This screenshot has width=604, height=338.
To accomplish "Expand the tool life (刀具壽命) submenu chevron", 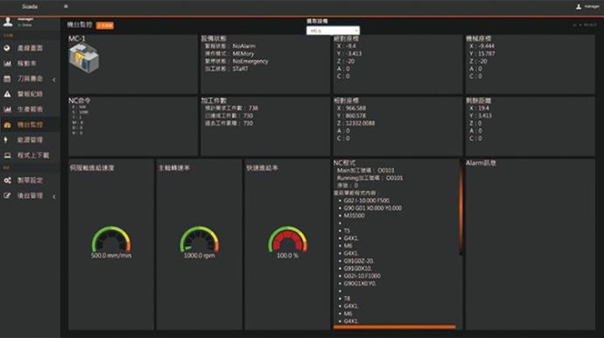I will (54, 80).
